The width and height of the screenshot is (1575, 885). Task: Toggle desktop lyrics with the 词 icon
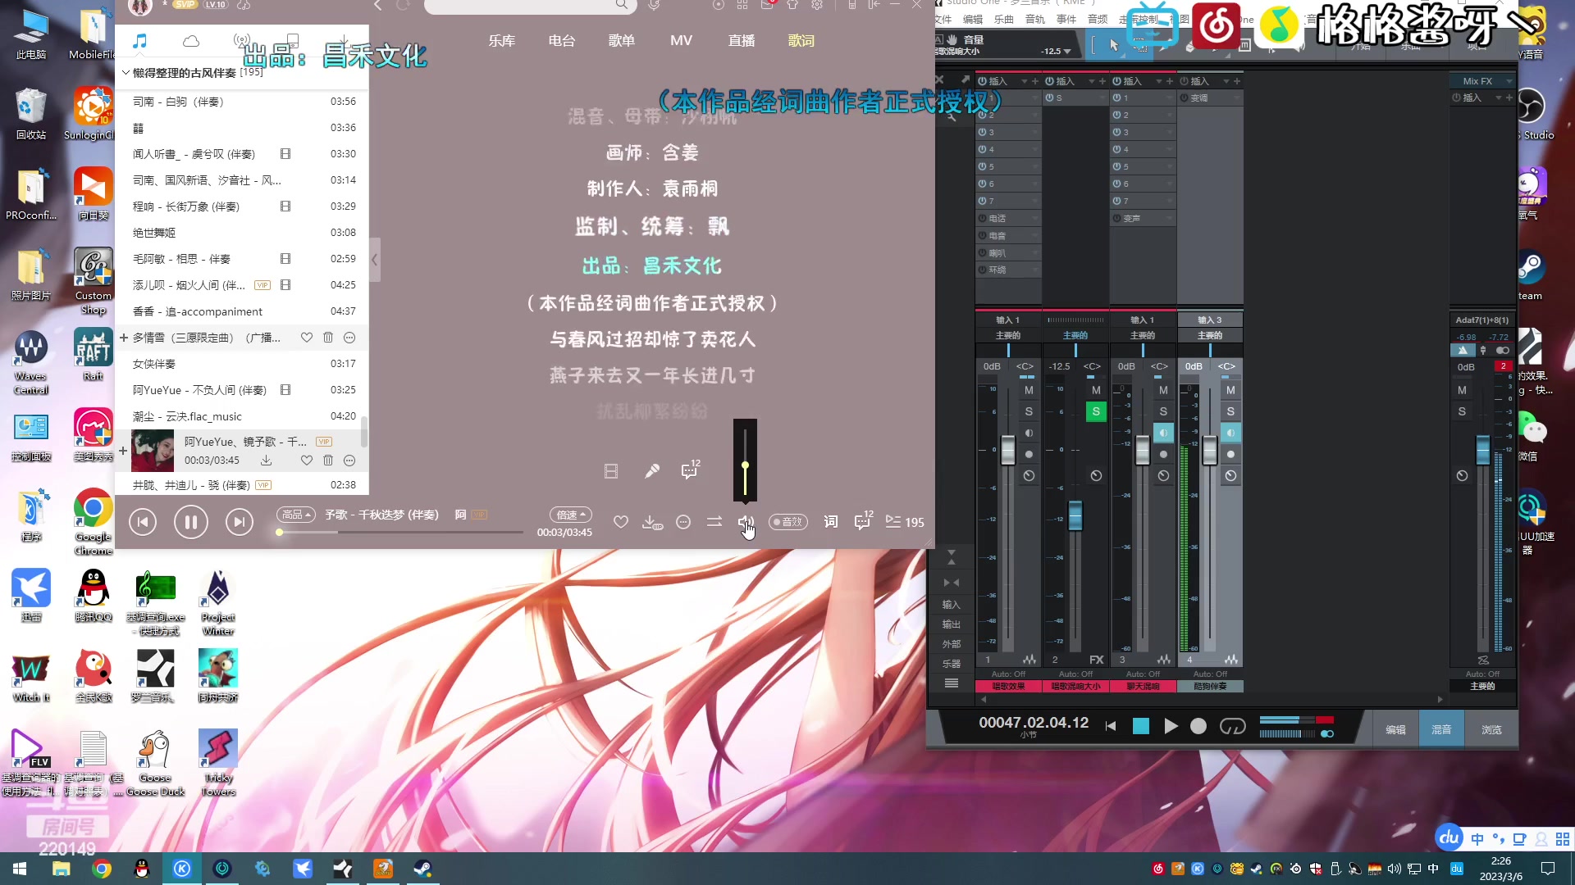coord(831,522)
